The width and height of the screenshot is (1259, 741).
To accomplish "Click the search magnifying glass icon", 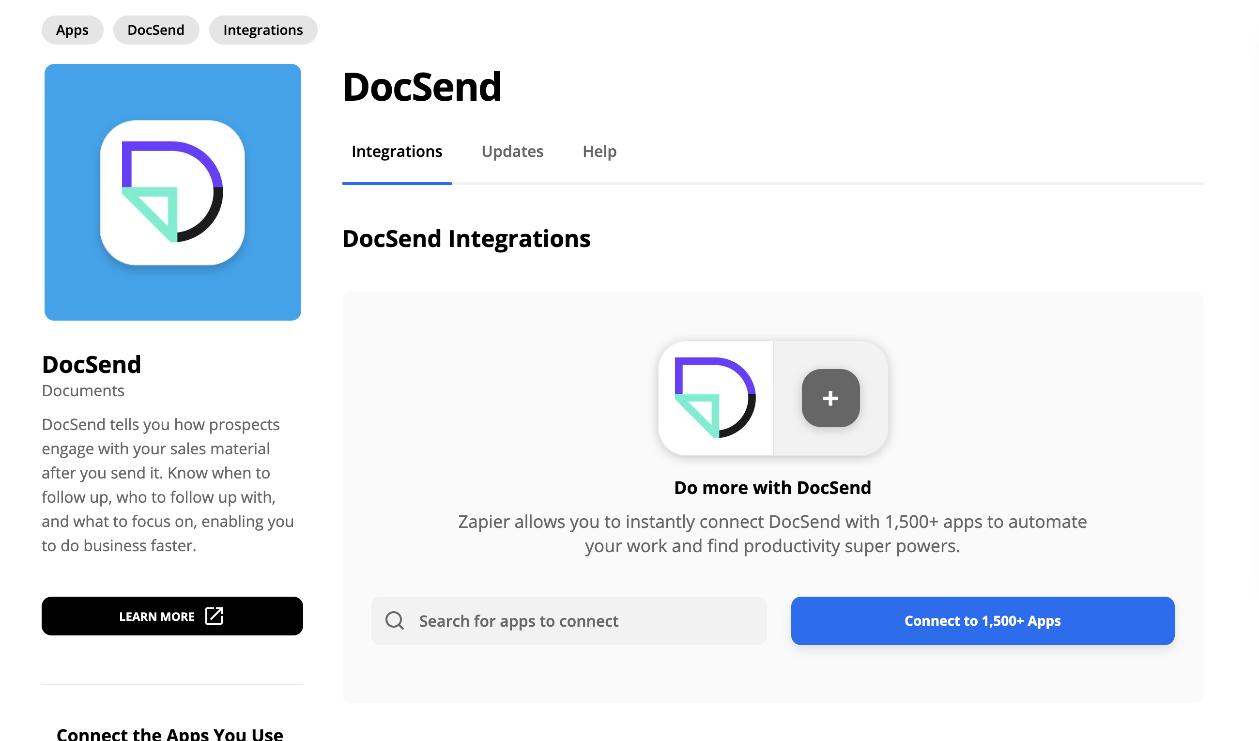I will [x=396, y=620].
